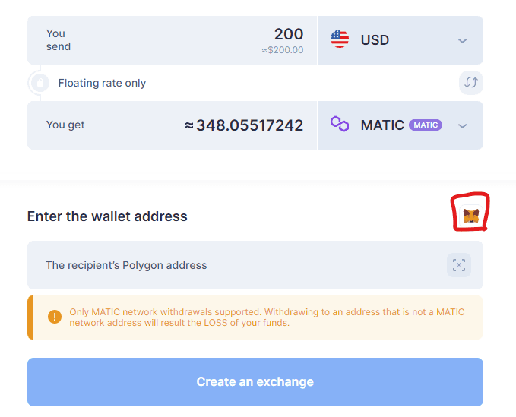The height and width of the screenshot is (417, 516).
Task: Click the purple MATIC network badge
Action: pos(426,125)
